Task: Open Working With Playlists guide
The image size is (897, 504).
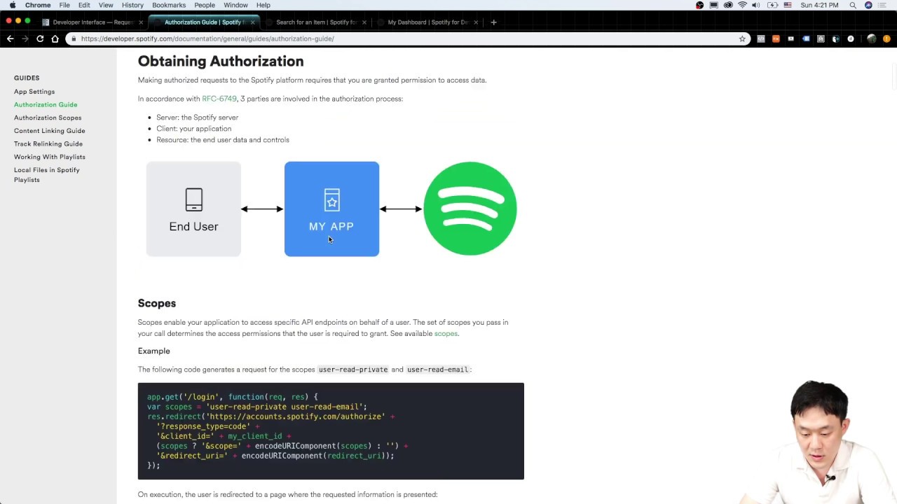Action: (50, 157)
